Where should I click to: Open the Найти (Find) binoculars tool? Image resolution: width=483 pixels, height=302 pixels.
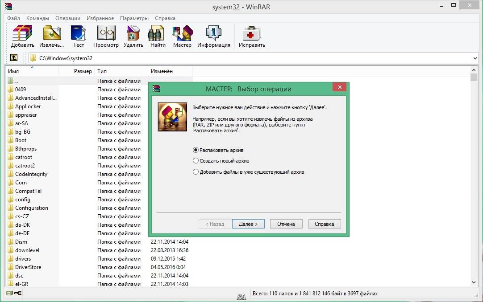tap(158, 37)
